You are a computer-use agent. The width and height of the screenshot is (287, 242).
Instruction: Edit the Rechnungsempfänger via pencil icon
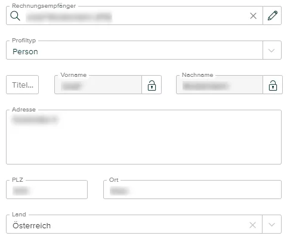pos(272,15)
